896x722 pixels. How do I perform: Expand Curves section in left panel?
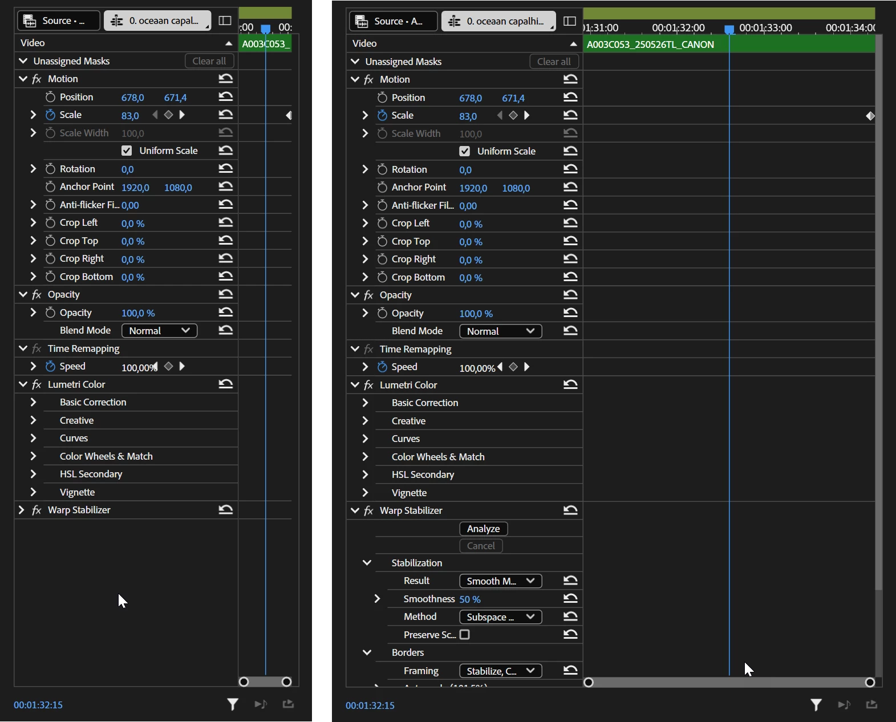pyautogui.click(x=33, y=438)
